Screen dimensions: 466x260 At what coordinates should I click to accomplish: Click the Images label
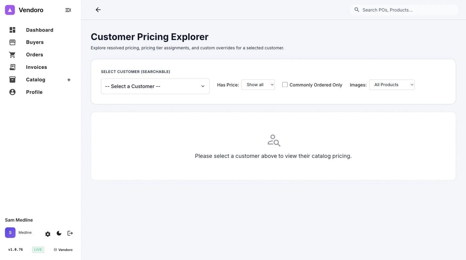click(x=358, y=85)
